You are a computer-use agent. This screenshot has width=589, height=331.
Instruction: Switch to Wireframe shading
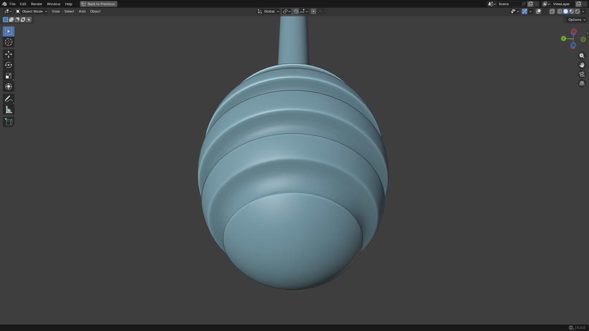point(560,11)
